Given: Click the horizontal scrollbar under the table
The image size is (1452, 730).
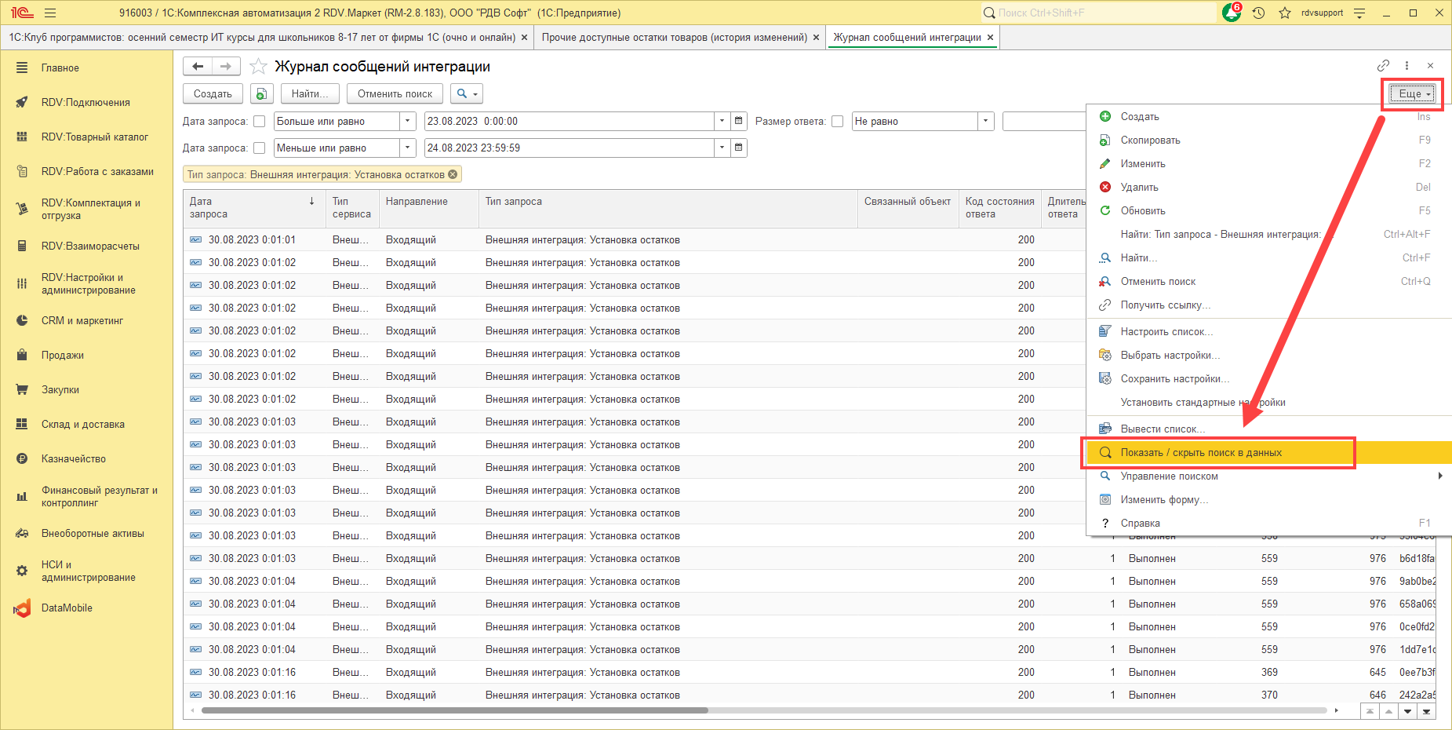Looking at the screenshot, I should tap(455, 710).
